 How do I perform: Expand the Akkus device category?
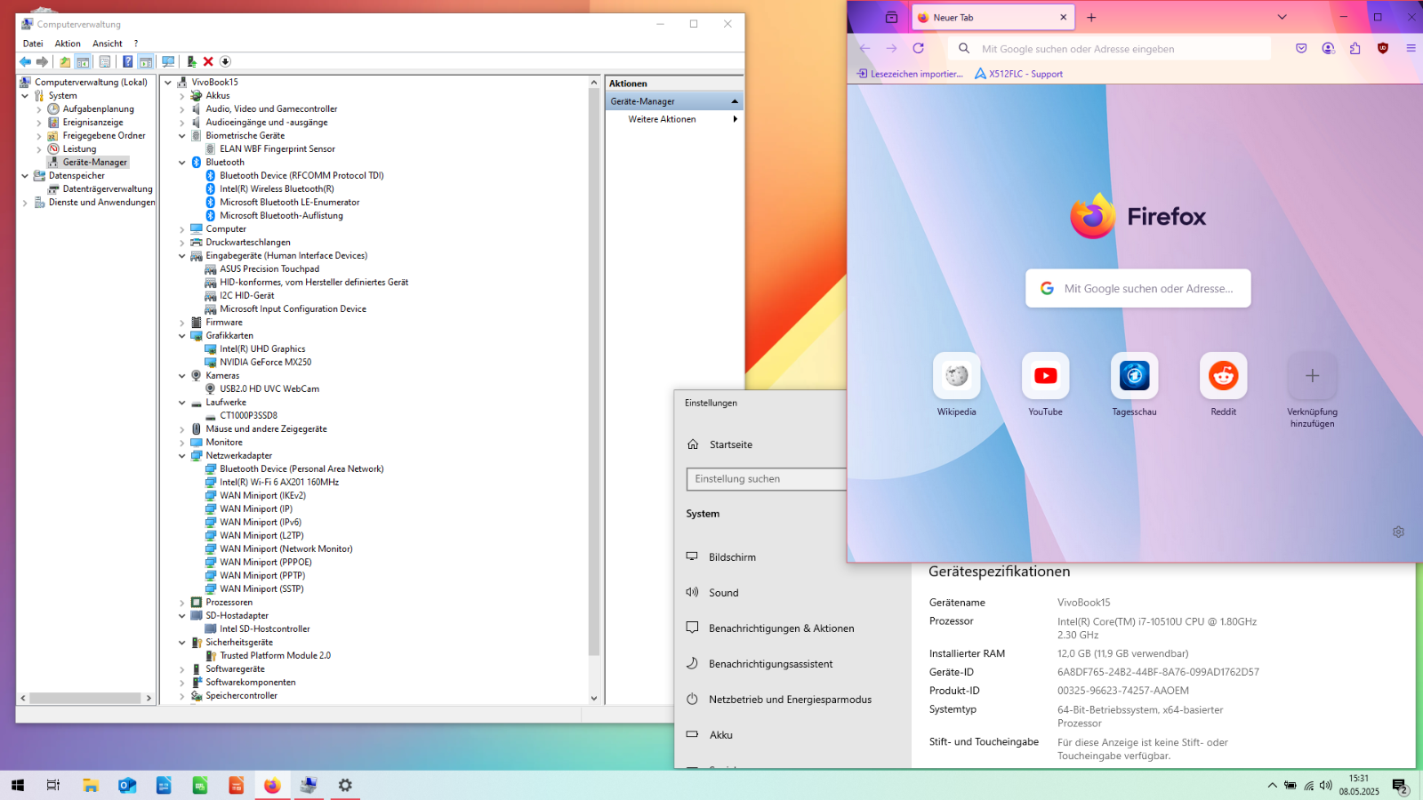182,96
